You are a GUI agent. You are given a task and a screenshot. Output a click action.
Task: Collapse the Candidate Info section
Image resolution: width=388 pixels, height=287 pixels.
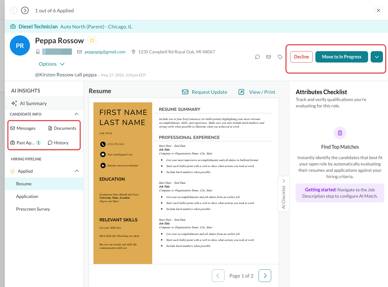(76, 114)
